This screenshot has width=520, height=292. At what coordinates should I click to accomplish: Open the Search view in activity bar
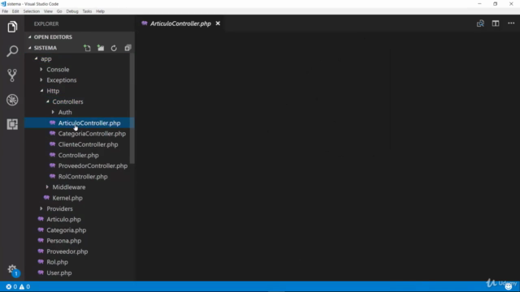pos(12,51)
